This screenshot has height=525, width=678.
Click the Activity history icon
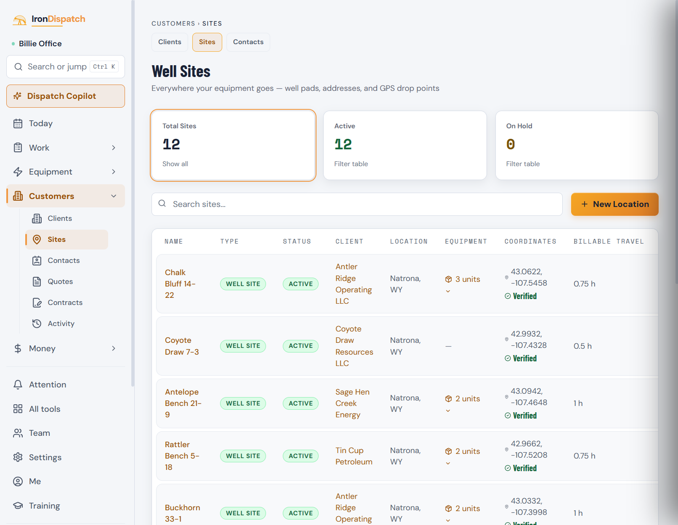(x=37, y=323)
